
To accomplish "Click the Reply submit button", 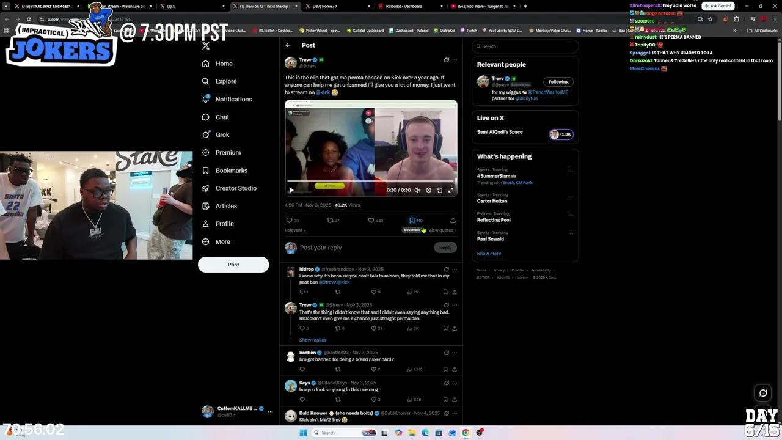I will 445,248.
